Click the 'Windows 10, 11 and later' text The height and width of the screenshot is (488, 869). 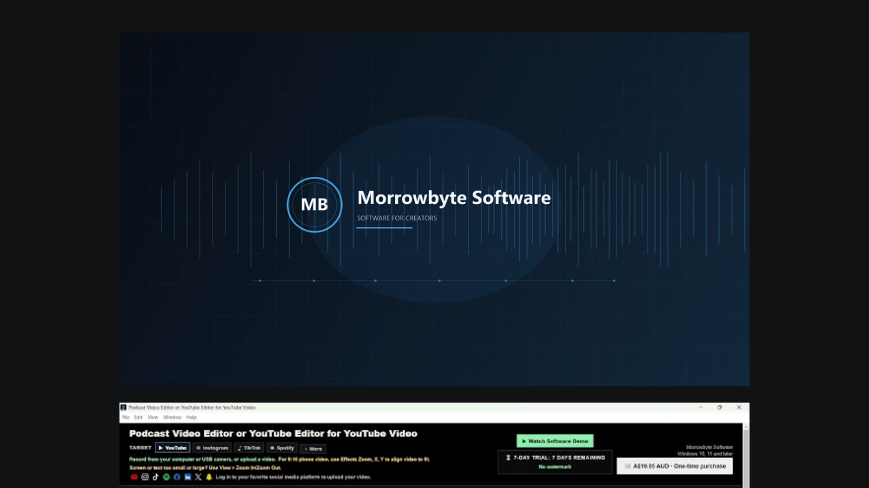click(x=705, y=453)
